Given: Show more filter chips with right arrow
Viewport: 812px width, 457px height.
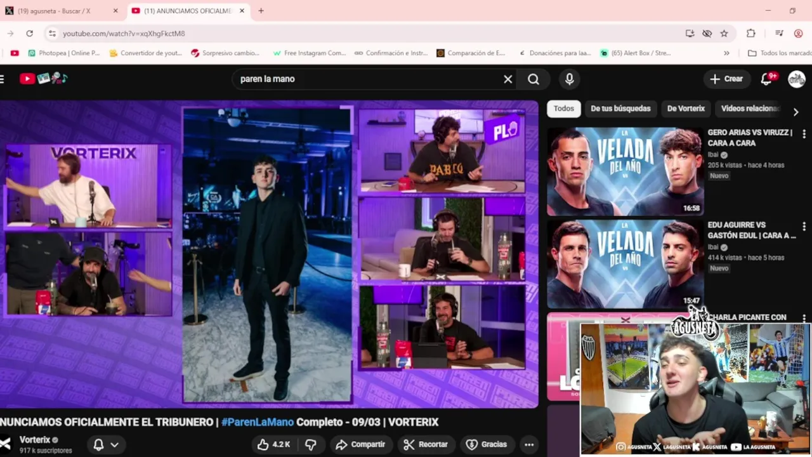Looking at the screenshot, I should 796,112.
